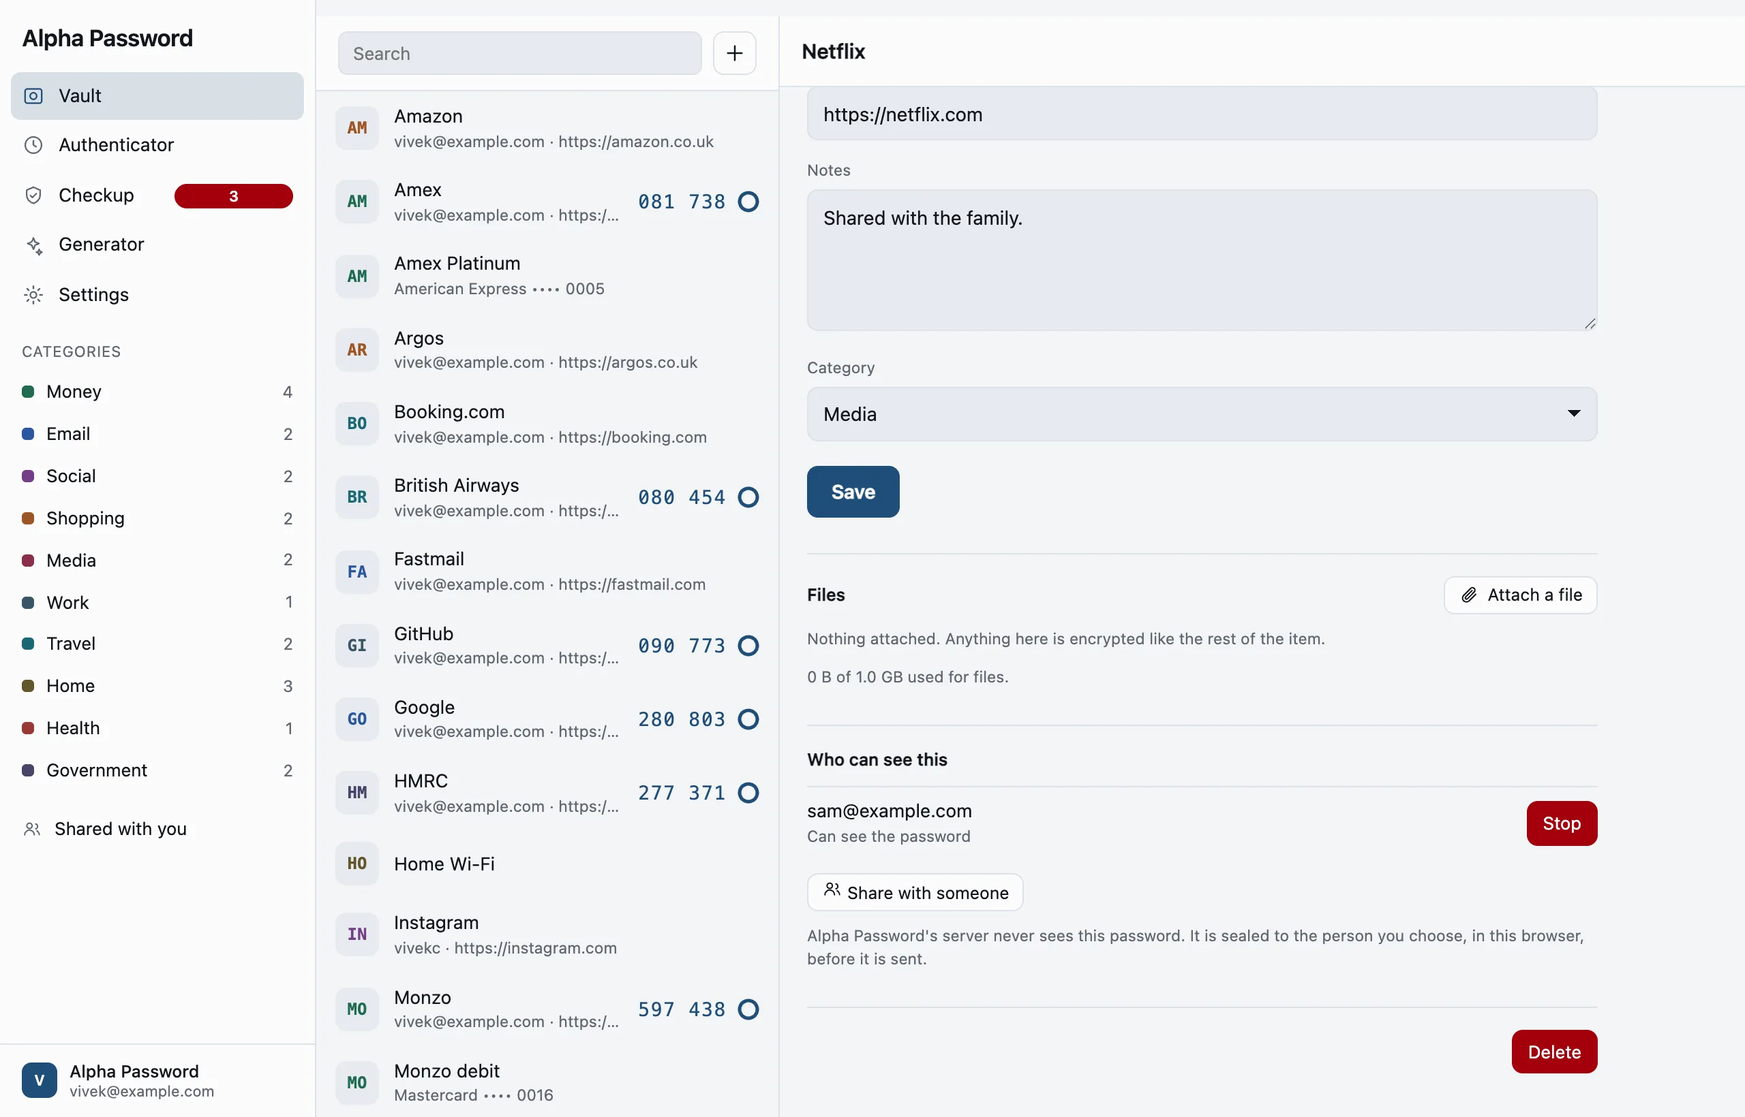Select the Shopping category
The image size is (1745, 1117).
coord(157,518)
